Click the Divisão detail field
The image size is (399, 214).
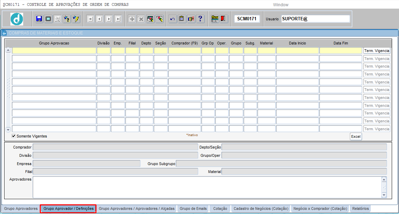tap(115, 155)
